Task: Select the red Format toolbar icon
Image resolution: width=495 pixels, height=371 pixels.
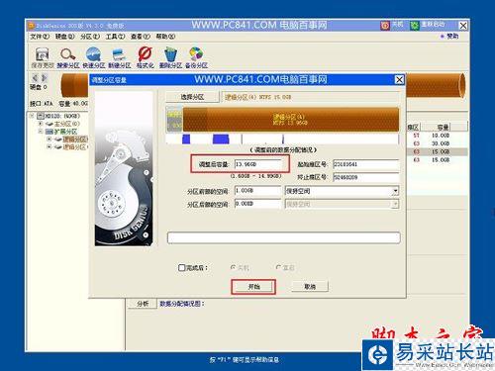Action: (x=145, y=54)
